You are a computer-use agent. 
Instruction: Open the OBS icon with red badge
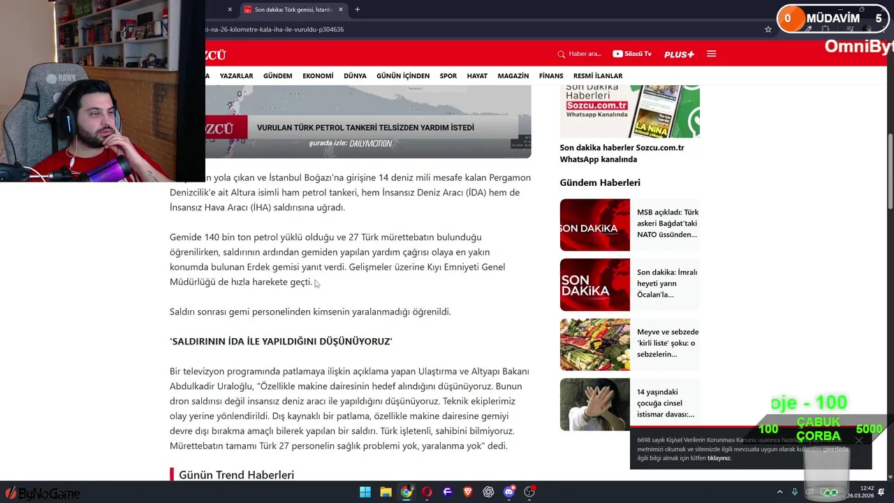(x=529, y=492)
